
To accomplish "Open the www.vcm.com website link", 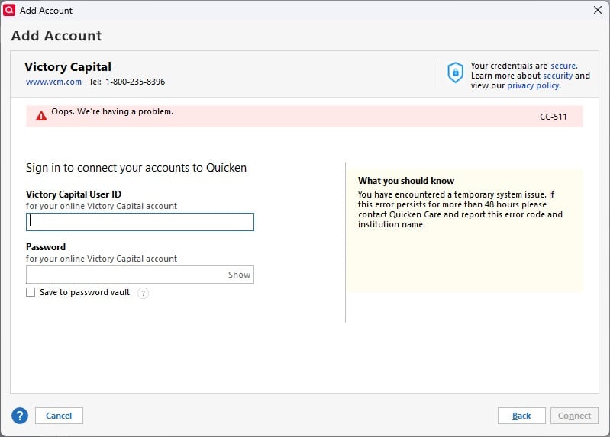I will point(53,82).
